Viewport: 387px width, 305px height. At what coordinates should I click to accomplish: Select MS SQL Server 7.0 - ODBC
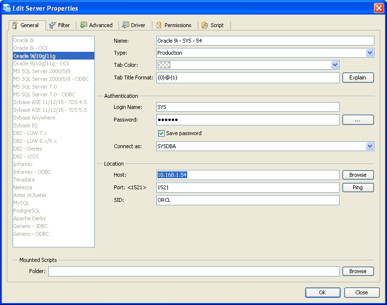coord(54,94)
